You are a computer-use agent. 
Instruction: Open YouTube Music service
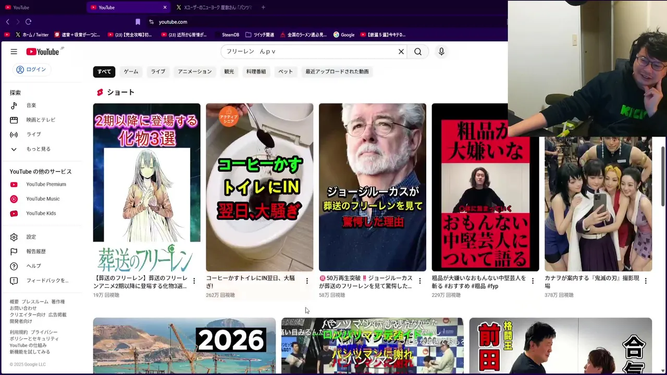(x=42, y=199)
